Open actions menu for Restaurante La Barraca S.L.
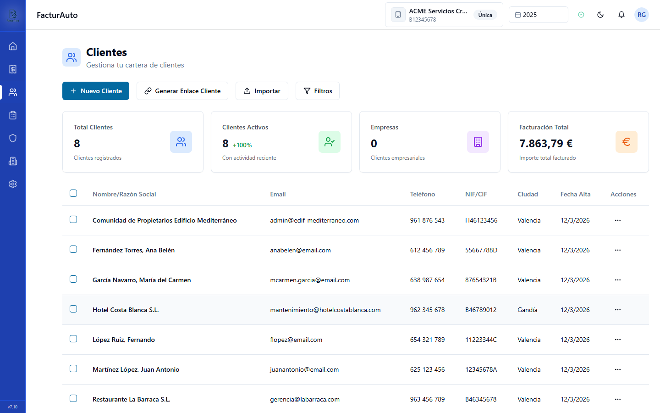The height and width of the screenshot is (413, 660). click(618, 399)
